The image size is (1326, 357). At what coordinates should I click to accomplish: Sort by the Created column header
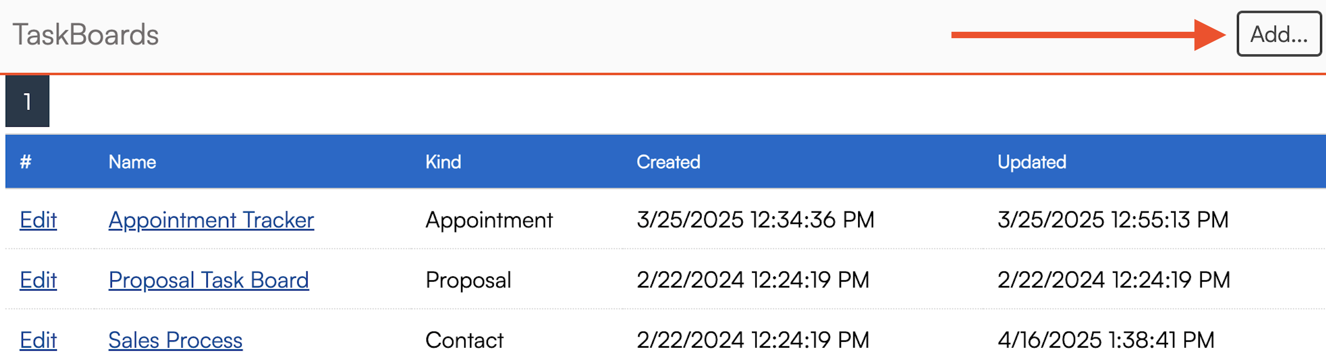pyautogui.click(x=667, y=162)
